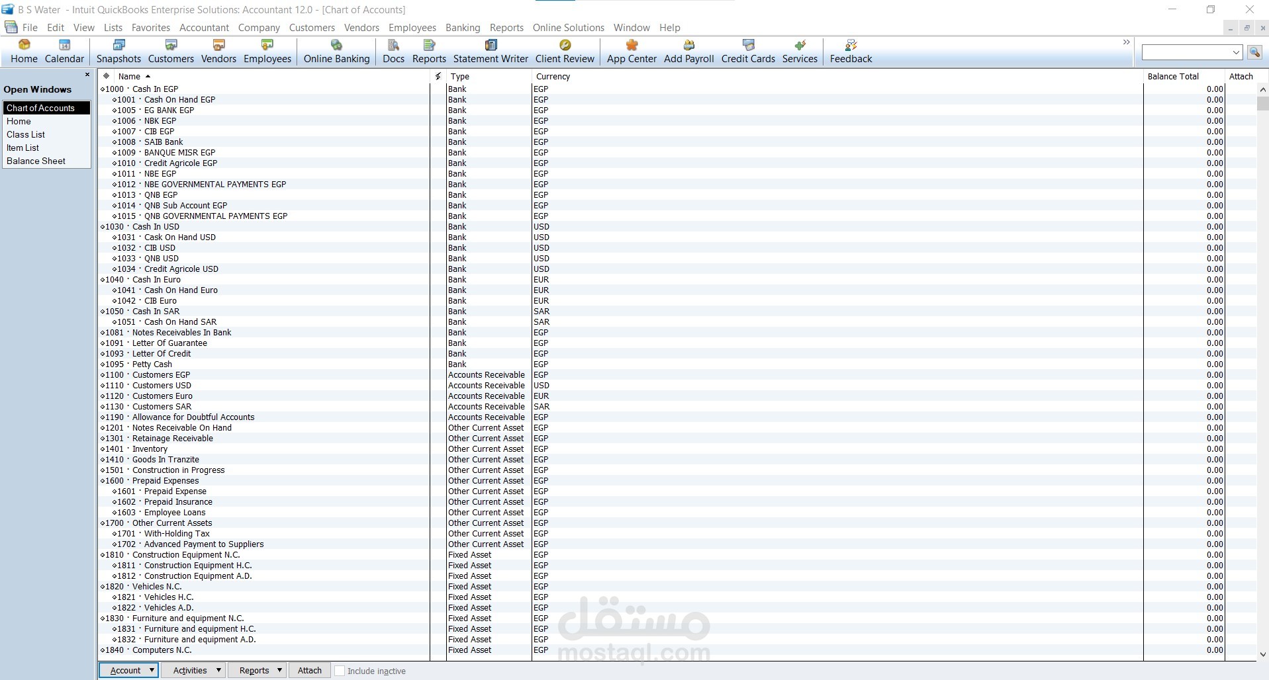Click the diamond column header icon
The height and width of the screenshot is (680, 1269).
(106, 76)
